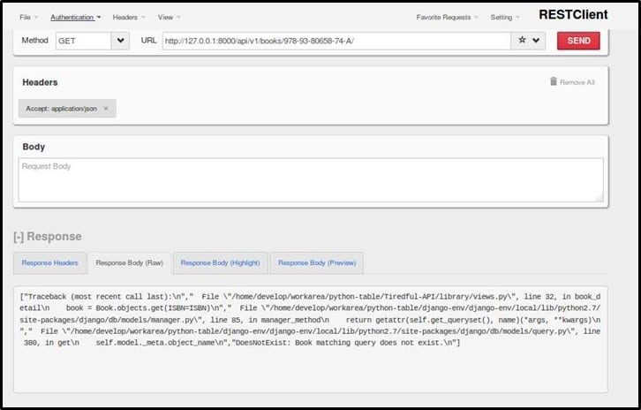Click the raw response traceback text area
Image resolution: width=641 pixels, height=410 pixels.
[311, 338]
